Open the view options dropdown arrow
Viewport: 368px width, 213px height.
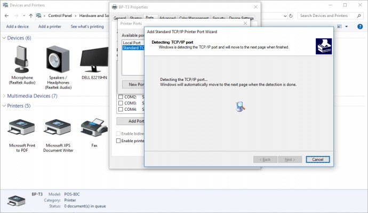tap(347, 27)
